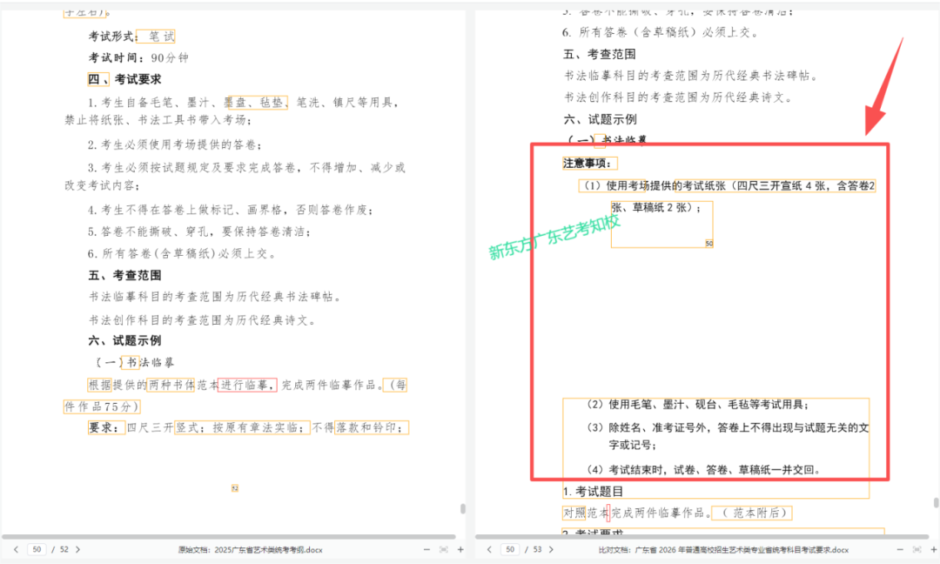
Task: Go to next page in compared document pane
Action: click(x=552, y=549)
